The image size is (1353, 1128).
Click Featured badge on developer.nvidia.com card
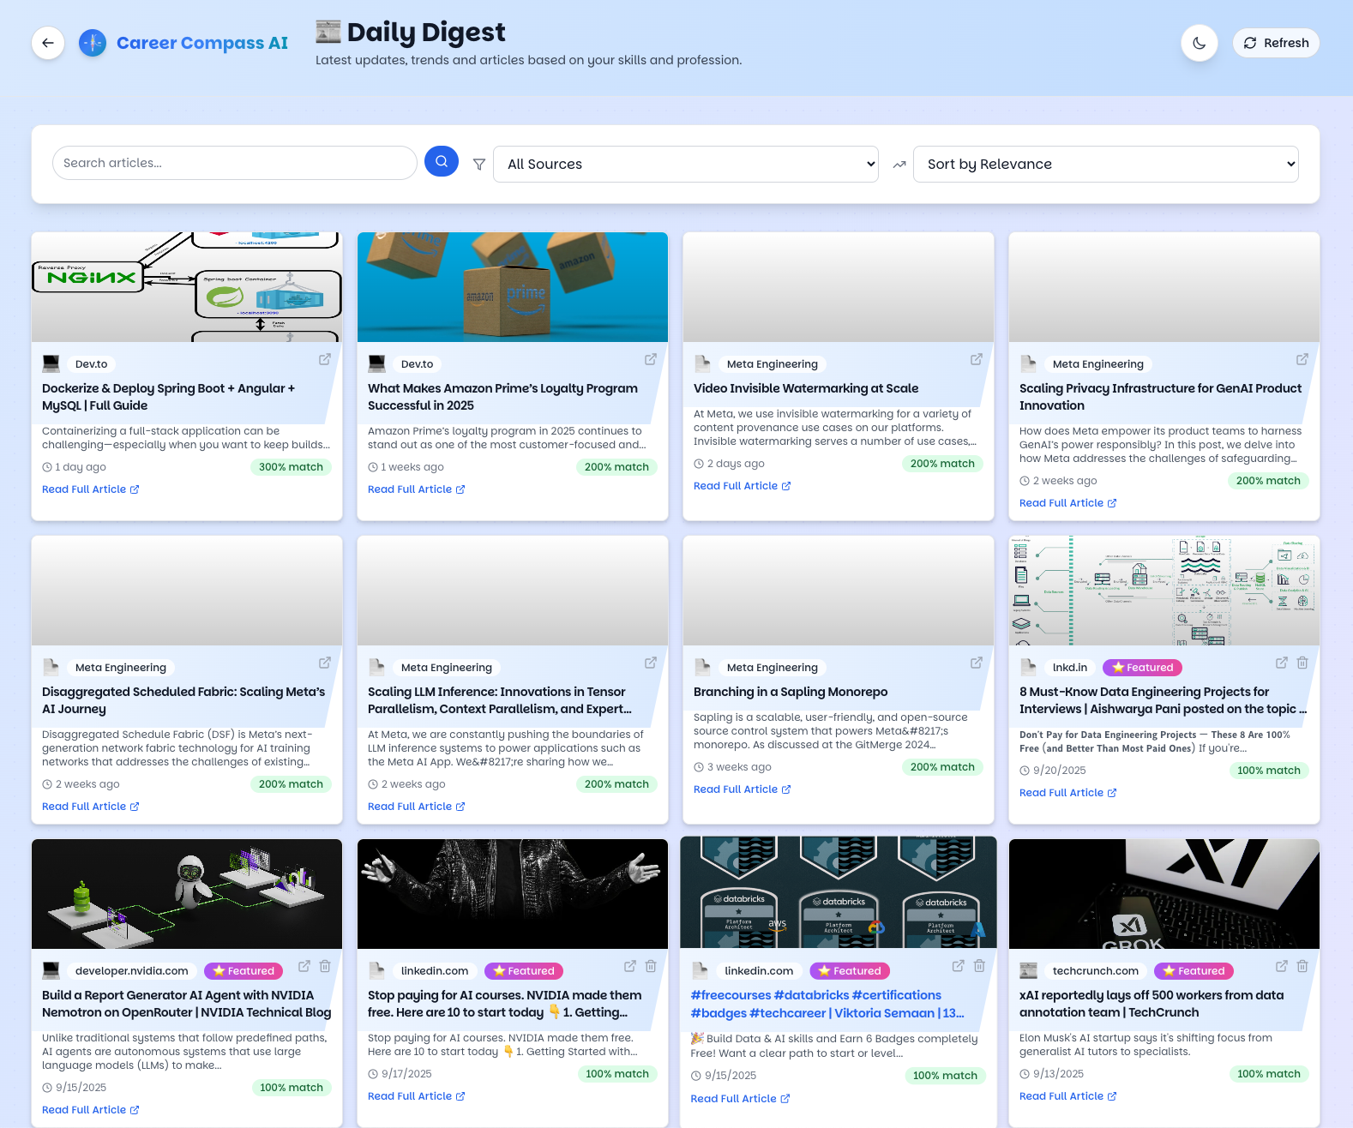pos(244,971)
